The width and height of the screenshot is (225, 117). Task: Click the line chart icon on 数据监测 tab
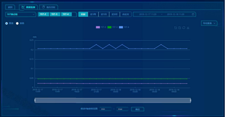click(x=23, y=7)
